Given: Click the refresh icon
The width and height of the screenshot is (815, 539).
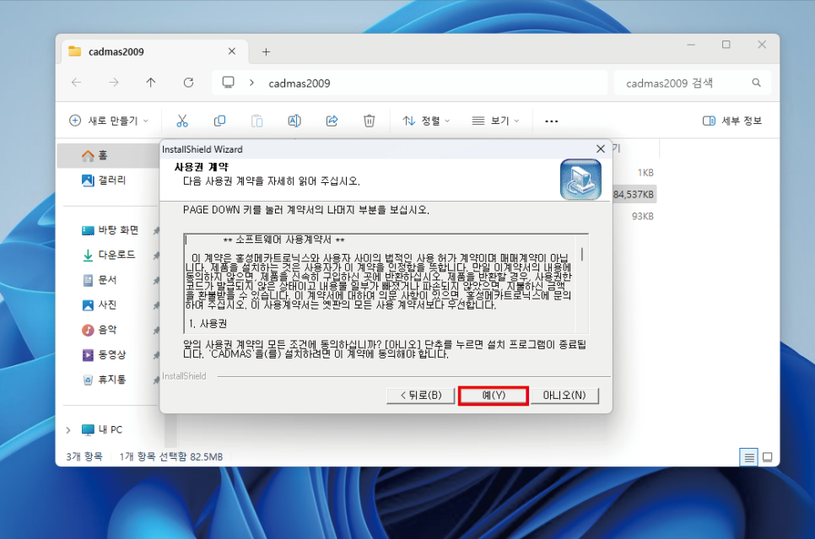Looking at the screenshot, I should tap(189, 83).
